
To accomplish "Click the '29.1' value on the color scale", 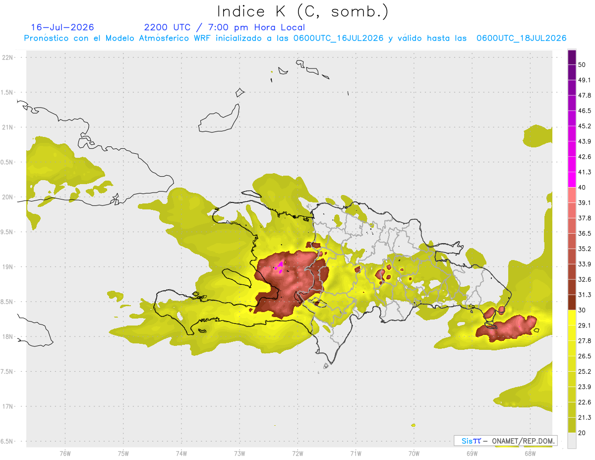I will (585, 326).
